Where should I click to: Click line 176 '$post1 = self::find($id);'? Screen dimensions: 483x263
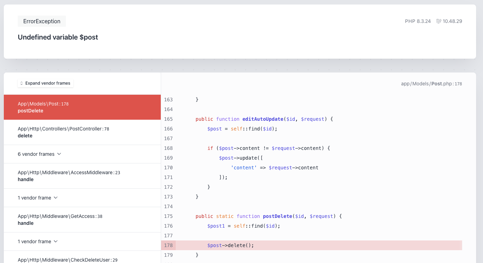pos(244,226)
